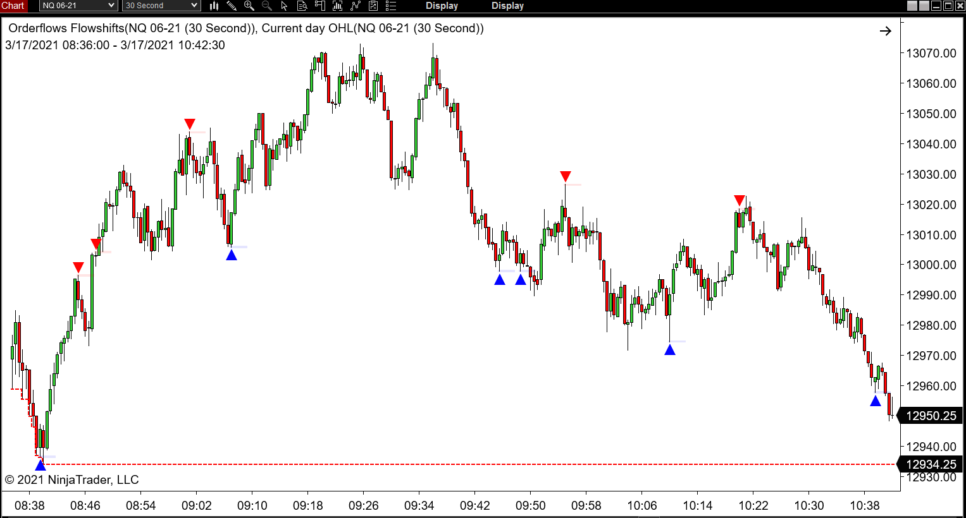Open the data box icon
Viewport: 966px width, 518px height.
tap(302, 6)
